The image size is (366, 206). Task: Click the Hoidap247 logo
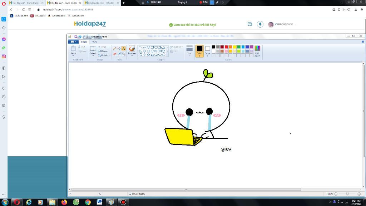point(90,24)
